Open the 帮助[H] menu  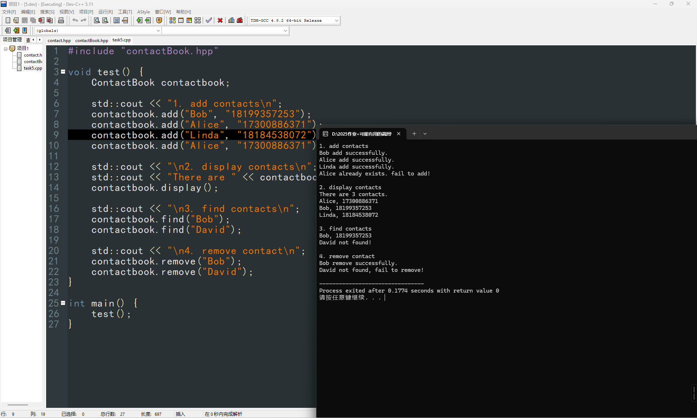(183, 12)
